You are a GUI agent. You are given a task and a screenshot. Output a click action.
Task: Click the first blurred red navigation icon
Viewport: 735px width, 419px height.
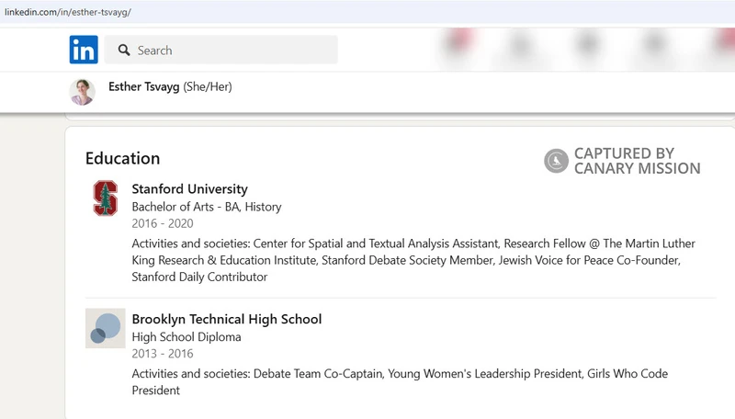(x=459, y=42)
